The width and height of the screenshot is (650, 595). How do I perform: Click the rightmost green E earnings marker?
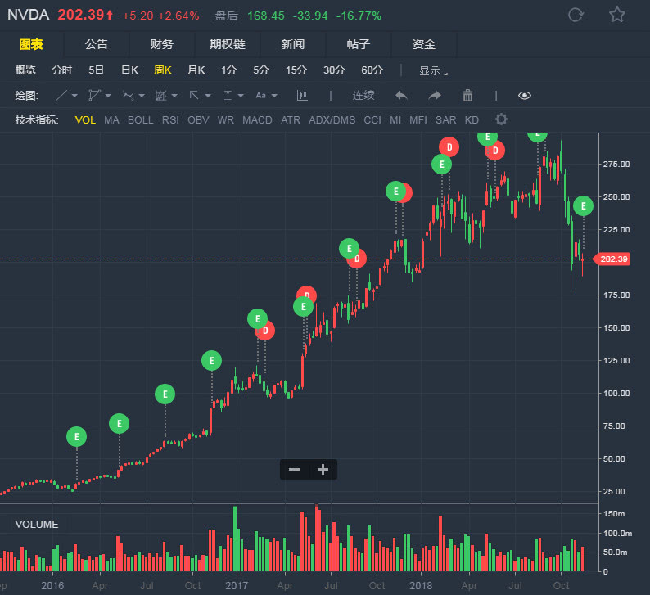point(583,206)
